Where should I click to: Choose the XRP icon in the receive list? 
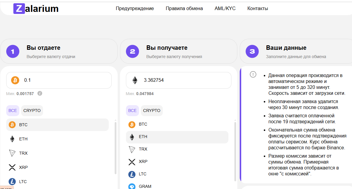tap(132, 162)
